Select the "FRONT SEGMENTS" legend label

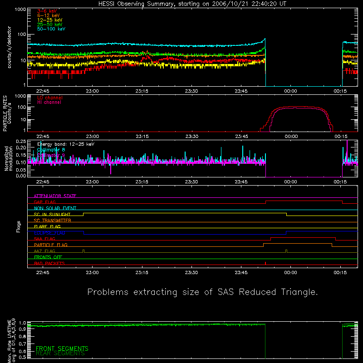(x=62, y=348)
